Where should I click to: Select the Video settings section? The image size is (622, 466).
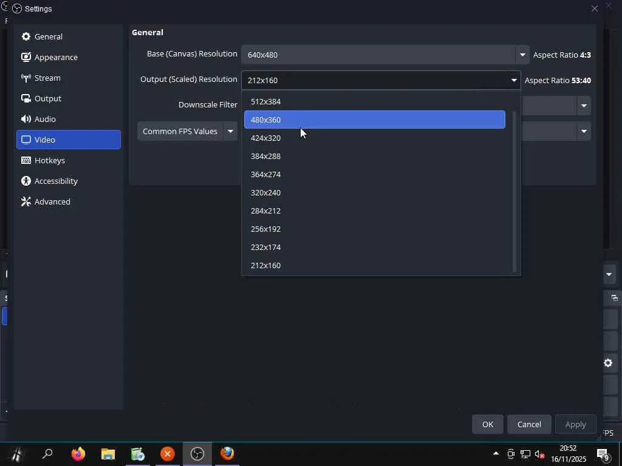68,140
